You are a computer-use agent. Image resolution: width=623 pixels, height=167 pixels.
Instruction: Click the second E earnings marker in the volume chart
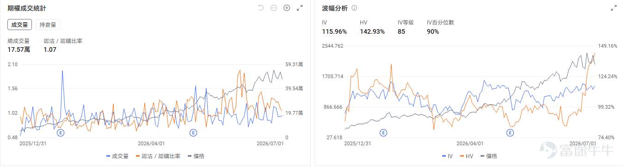(193, 133)
